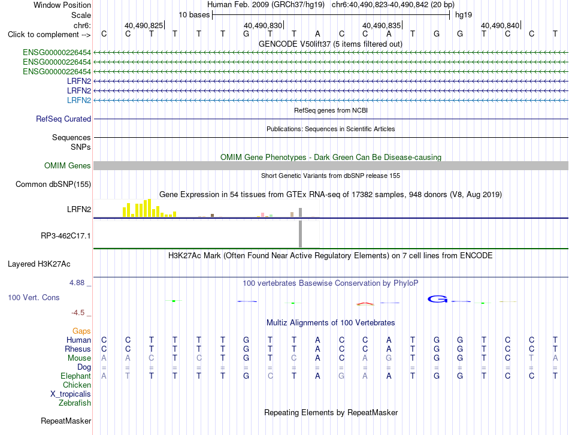Click the Short Genetic Variants from dbSNP title

331,176
